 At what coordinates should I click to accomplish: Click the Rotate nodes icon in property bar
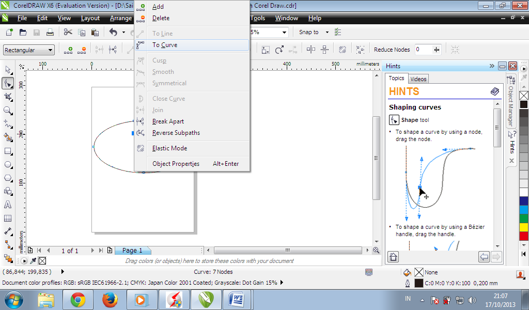[x=279, y=50]
